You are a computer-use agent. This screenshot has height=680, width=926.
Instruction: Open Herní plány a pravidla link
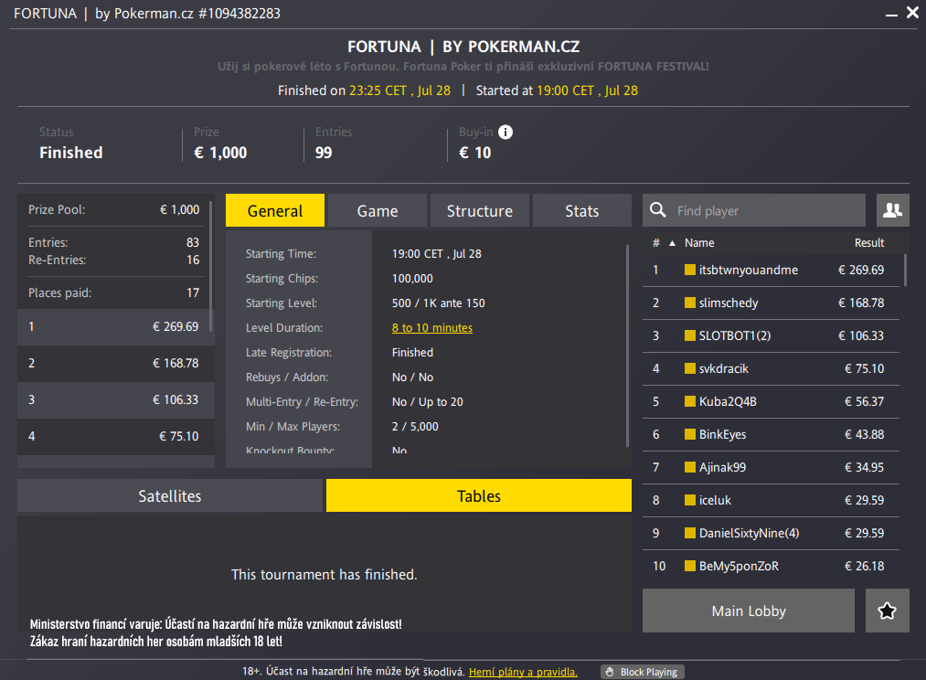click(x=523, y=672)
